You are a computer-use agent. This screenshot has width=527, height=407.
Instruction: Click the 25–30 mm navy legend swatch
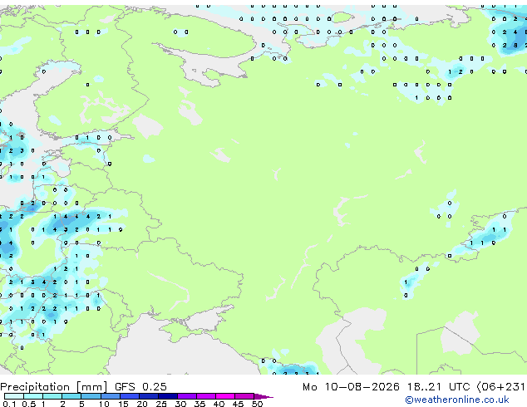coord(167,396)
